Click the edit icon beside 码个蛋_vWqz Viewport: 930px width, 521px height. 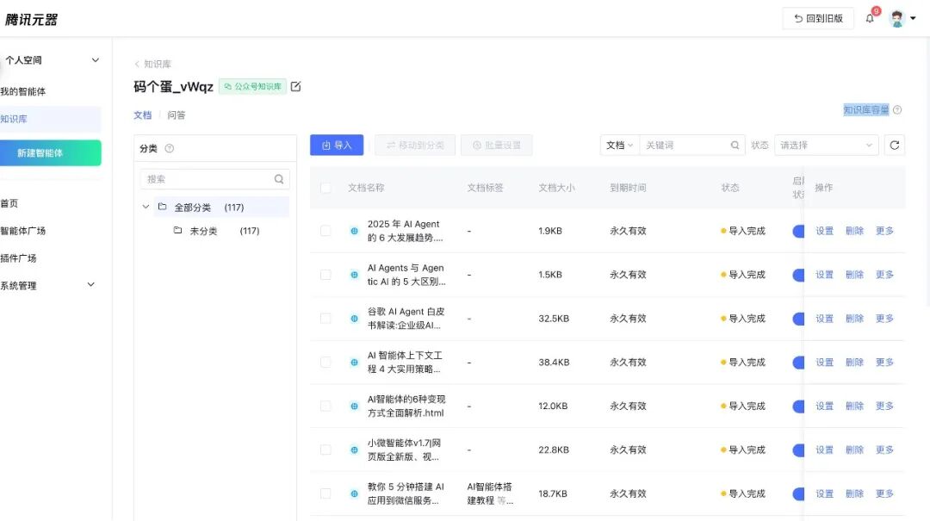pyautogui.click(x=296, y=87)
